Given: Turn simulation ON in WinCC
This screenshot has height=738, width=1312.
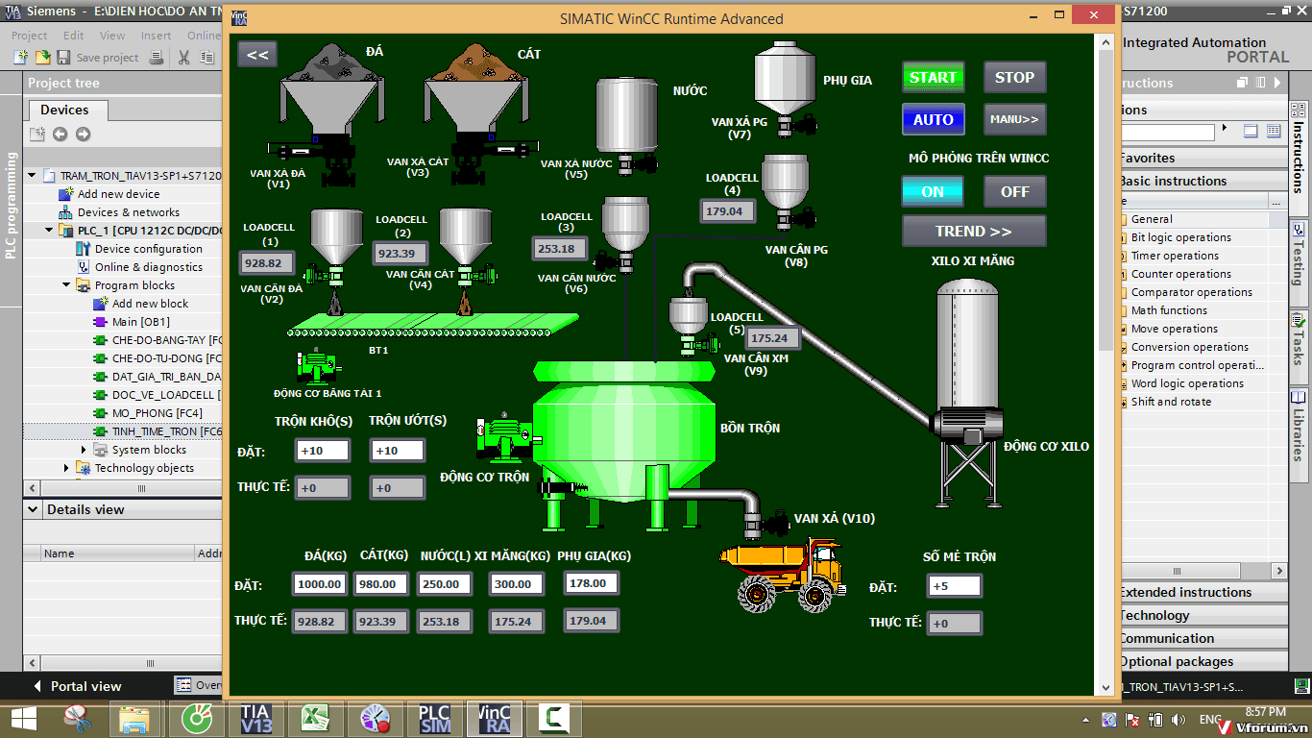Looking at the screenshot, I should [x=933, y=191].
